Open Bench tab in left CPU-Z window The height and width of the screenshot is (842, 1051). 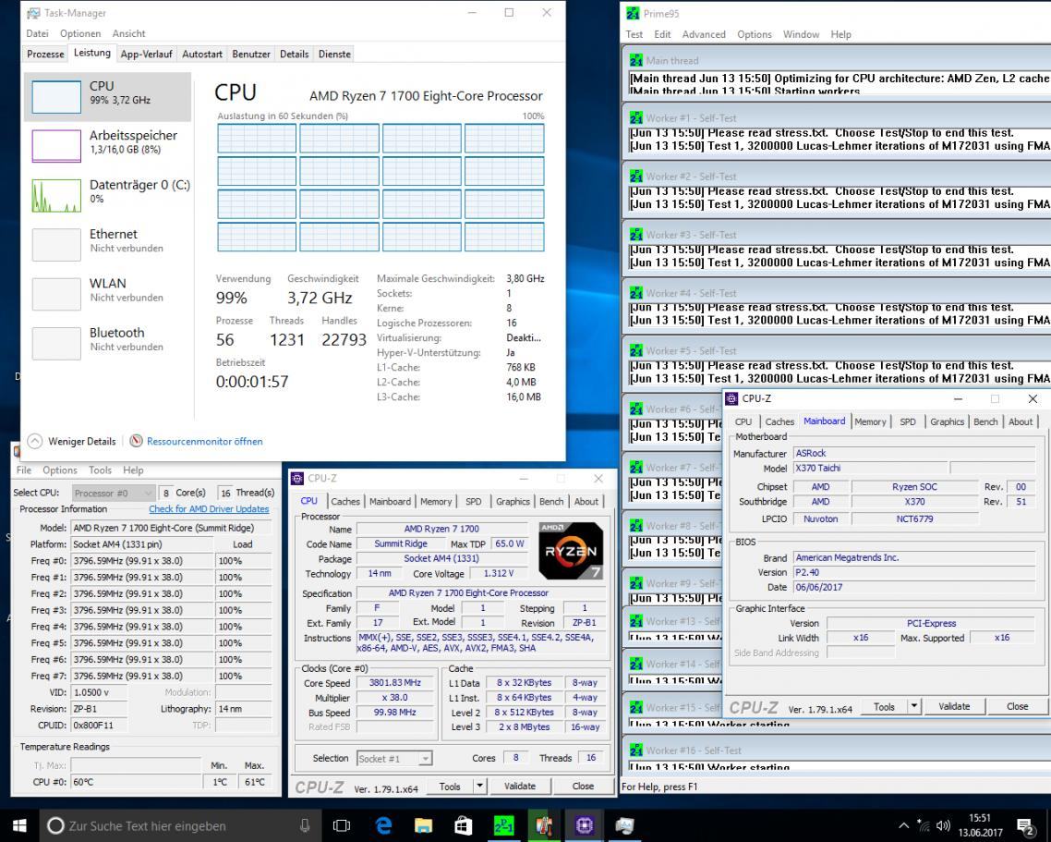(x=551, y=501)
